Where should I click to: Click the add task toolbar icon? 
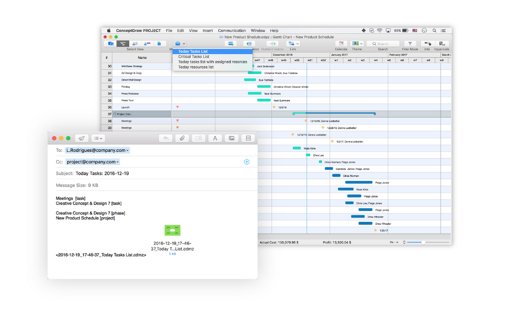pyautogui.click(x=231, y=44)
